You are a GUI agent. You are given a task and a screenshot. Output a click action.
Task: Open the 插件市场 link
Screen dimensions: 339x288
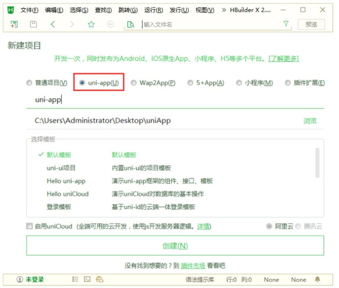click(193, 266)
